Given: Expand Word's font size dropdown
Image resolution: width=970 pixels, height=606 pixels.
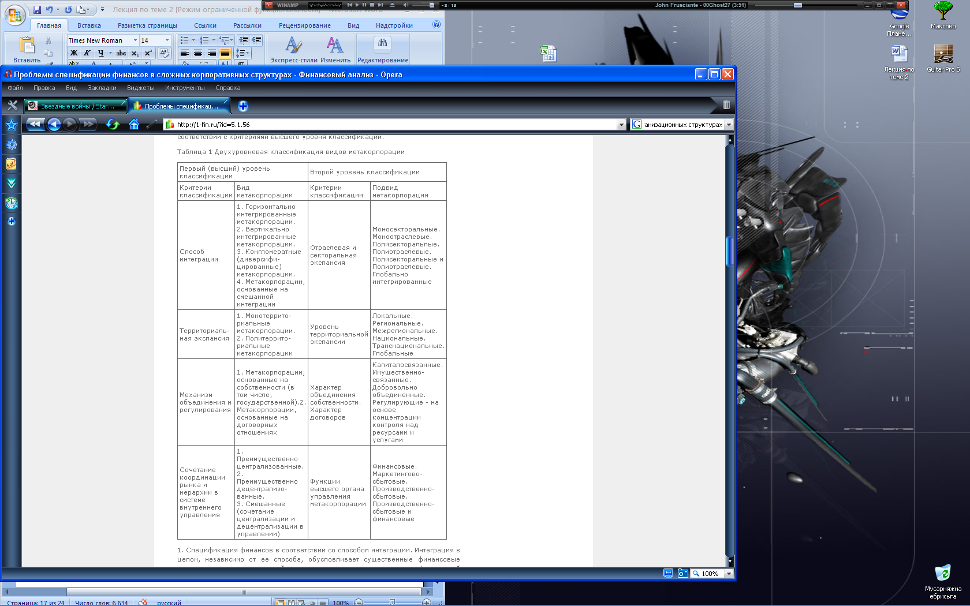Looking at the screenshot, I should coord(167,40).
